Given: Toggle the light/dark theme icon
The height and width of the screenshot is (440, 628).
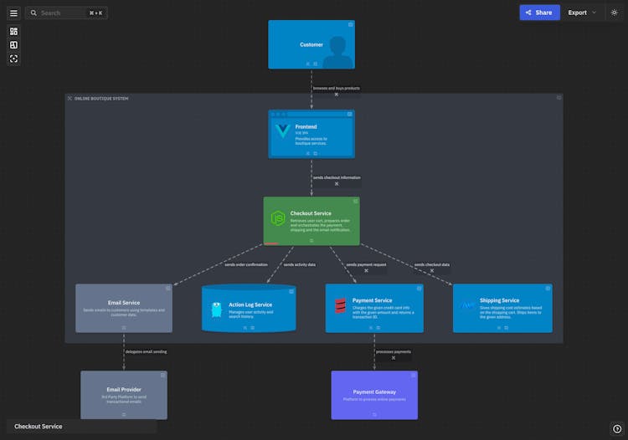Looking at the screenshot, I should pos(614,13).
